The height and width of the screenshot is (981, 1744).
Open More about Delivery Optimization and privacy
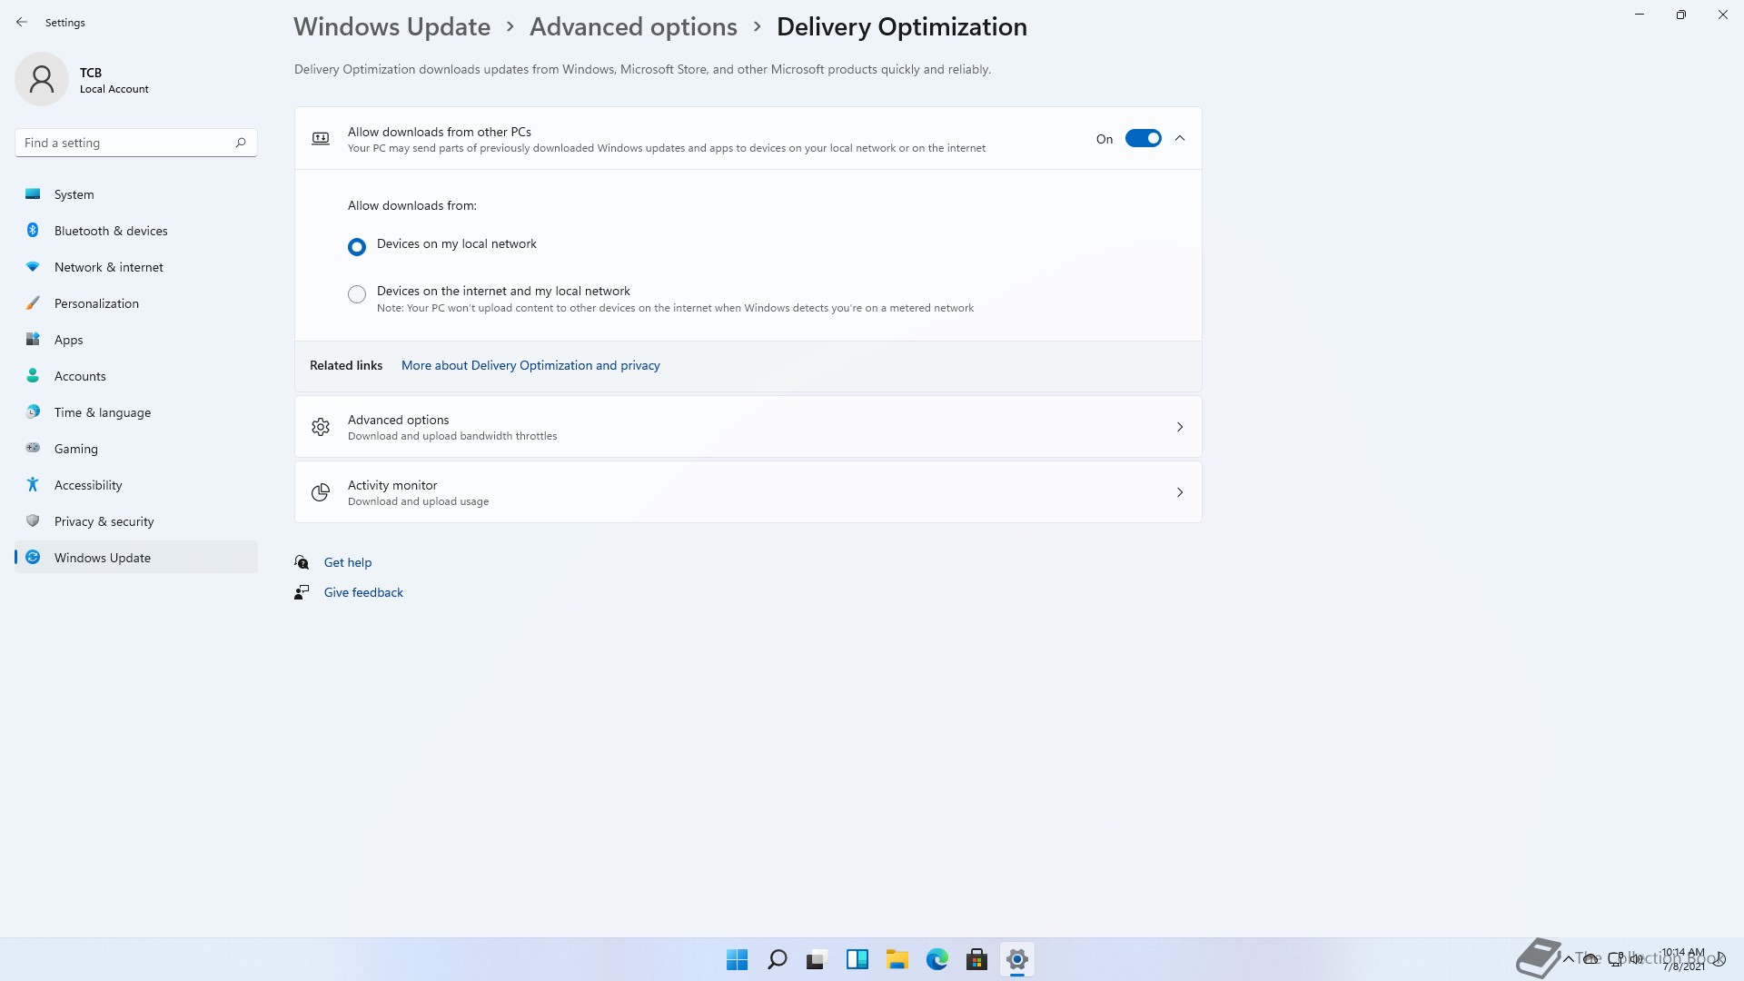coord(530,365)
